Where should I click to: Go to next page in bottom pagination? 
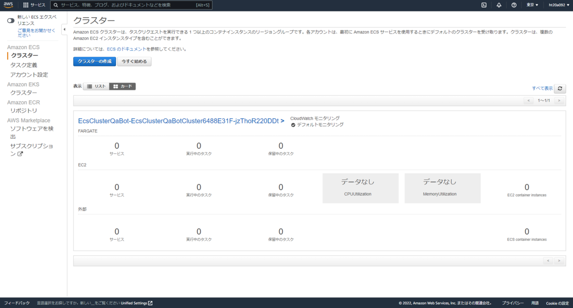(x=559, y=261)
